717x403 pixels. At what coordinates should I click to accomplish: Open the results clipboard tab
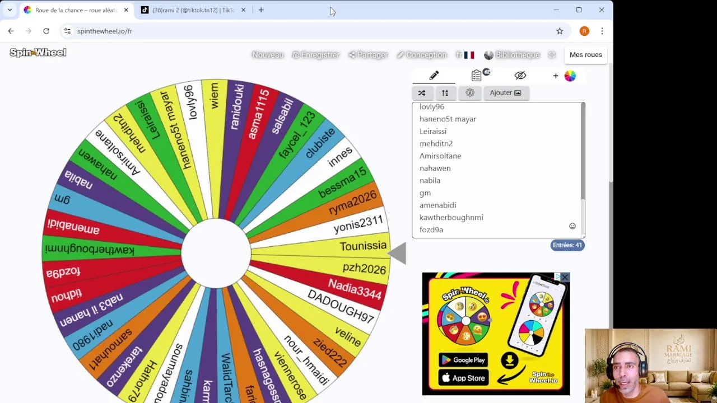tap(477, 76)
